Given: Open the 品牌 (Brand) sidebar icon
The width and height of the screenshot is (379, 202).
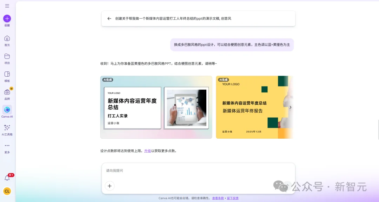Looking at the screenshot, I should pyautogui.click(x=7, y=92).
